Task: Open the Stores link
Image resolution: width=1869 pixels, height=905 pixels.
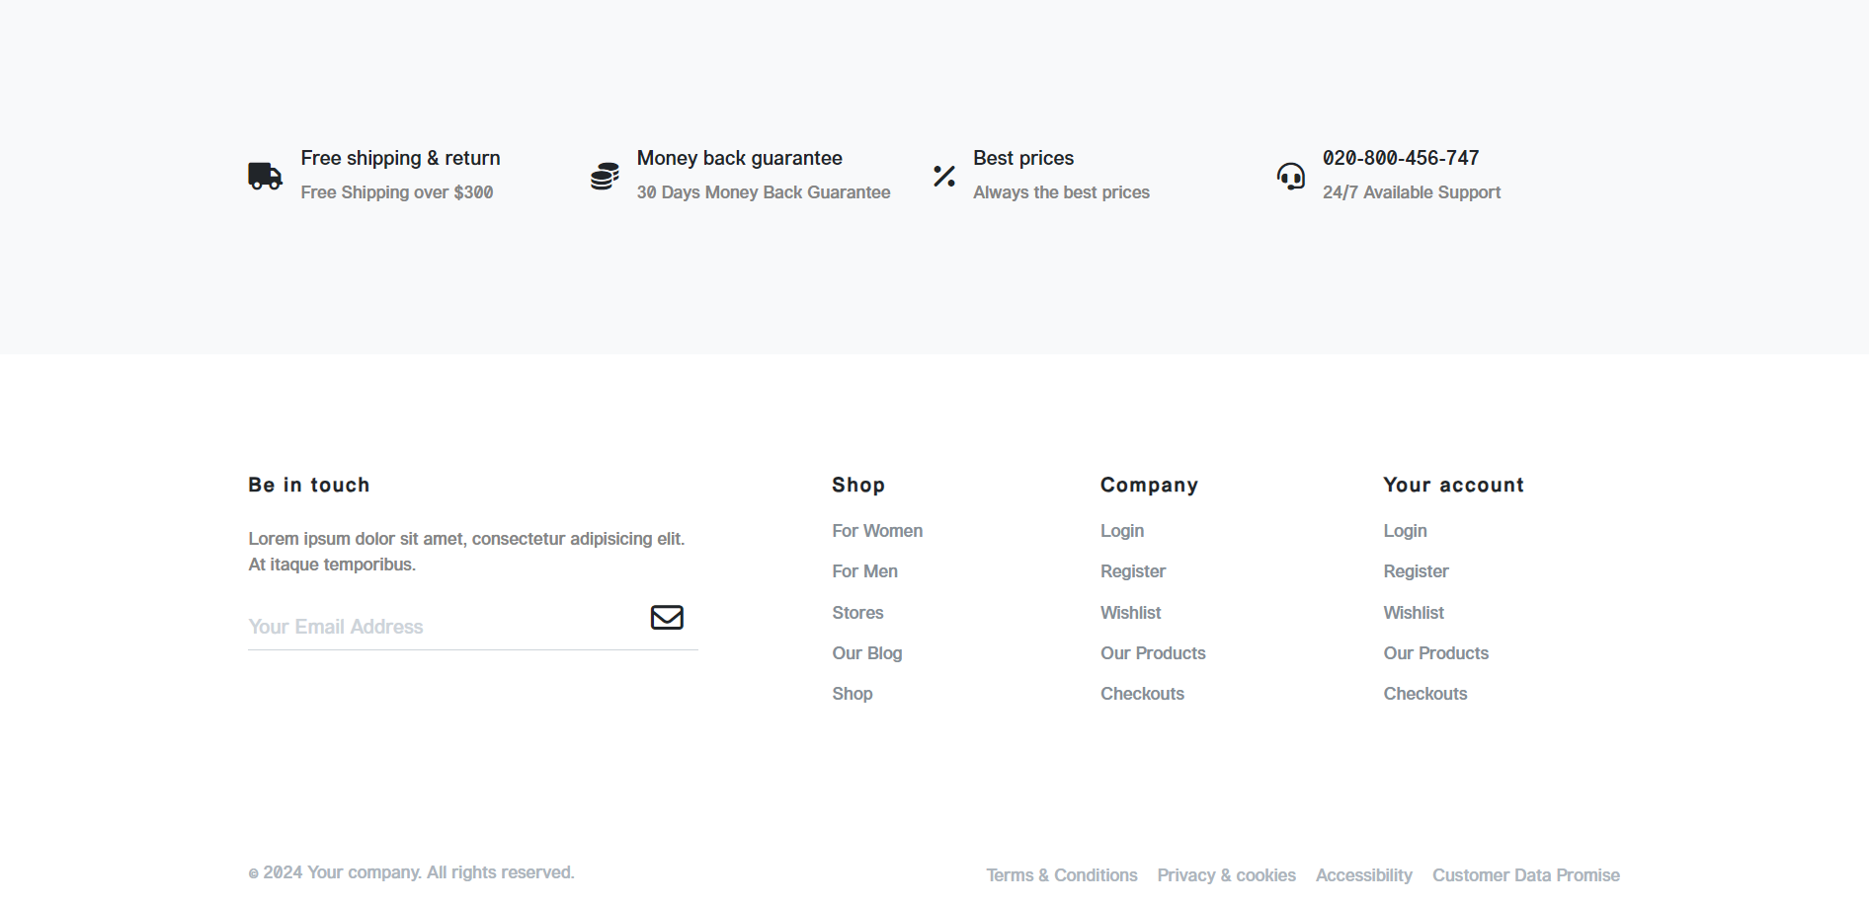Action: [857, 613]
